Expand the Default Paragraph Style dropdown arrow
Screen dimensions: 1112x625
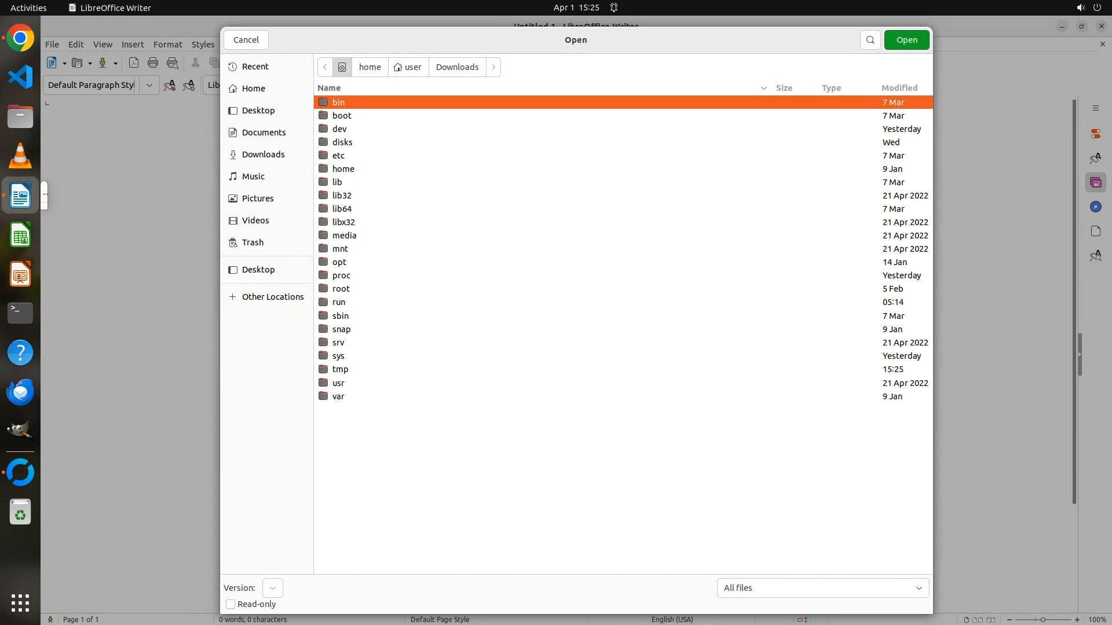pyautogui.click(x=149, y=85)
